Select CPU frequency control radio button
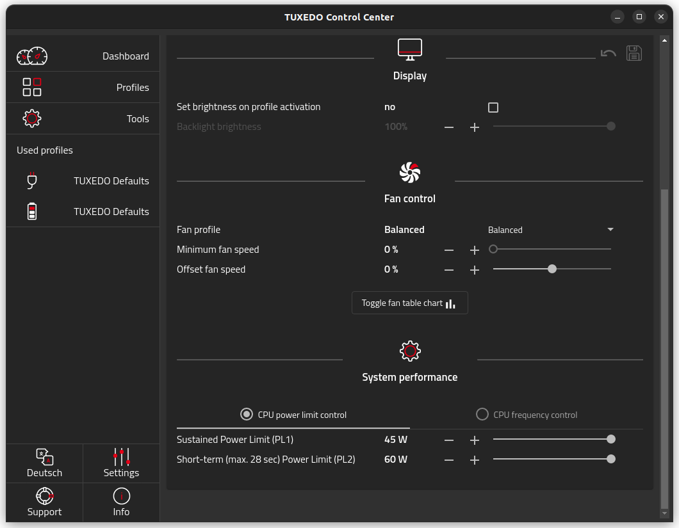This screenshot has height=528, width=679. pos(482,415)
